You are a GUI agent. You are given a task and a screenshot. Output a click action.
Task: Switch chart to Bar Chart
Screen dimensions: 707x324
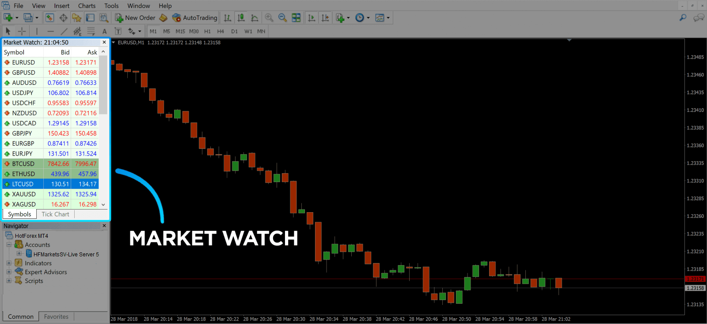228,18
